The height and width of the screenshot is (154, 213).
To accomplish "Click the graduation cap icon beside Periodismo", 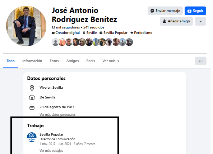I will (x=132, y=33).
